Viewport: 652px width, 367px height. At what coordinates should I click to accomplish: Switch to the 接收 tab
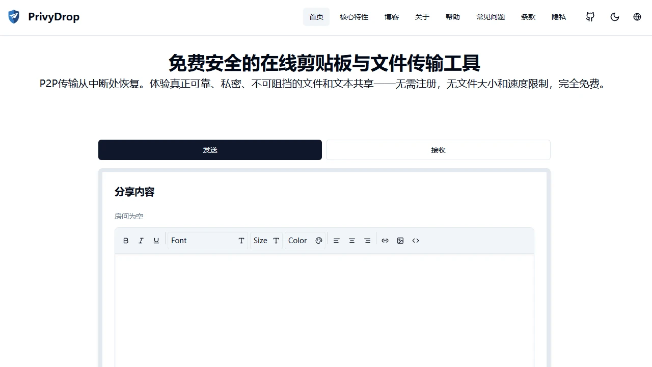438,150
